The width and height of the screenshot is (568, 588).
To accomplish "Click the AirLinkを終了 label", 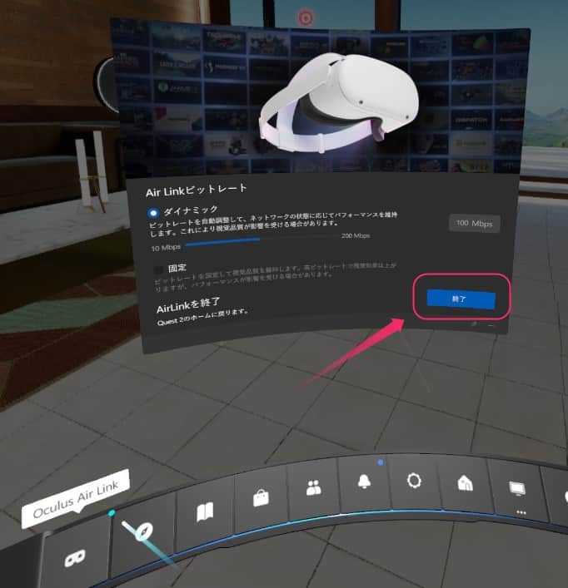I will coord(188,305).
